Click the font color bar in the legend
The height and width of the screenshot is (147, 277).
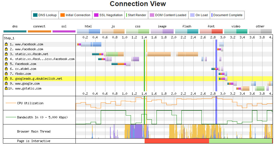click(211, 31)
